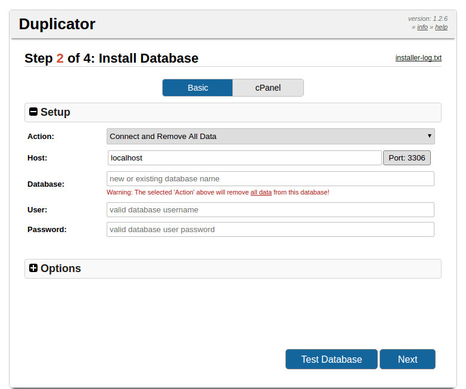Proceed with the Next button
The width and height of the screenshot is (466, 389).
point(408,359)
